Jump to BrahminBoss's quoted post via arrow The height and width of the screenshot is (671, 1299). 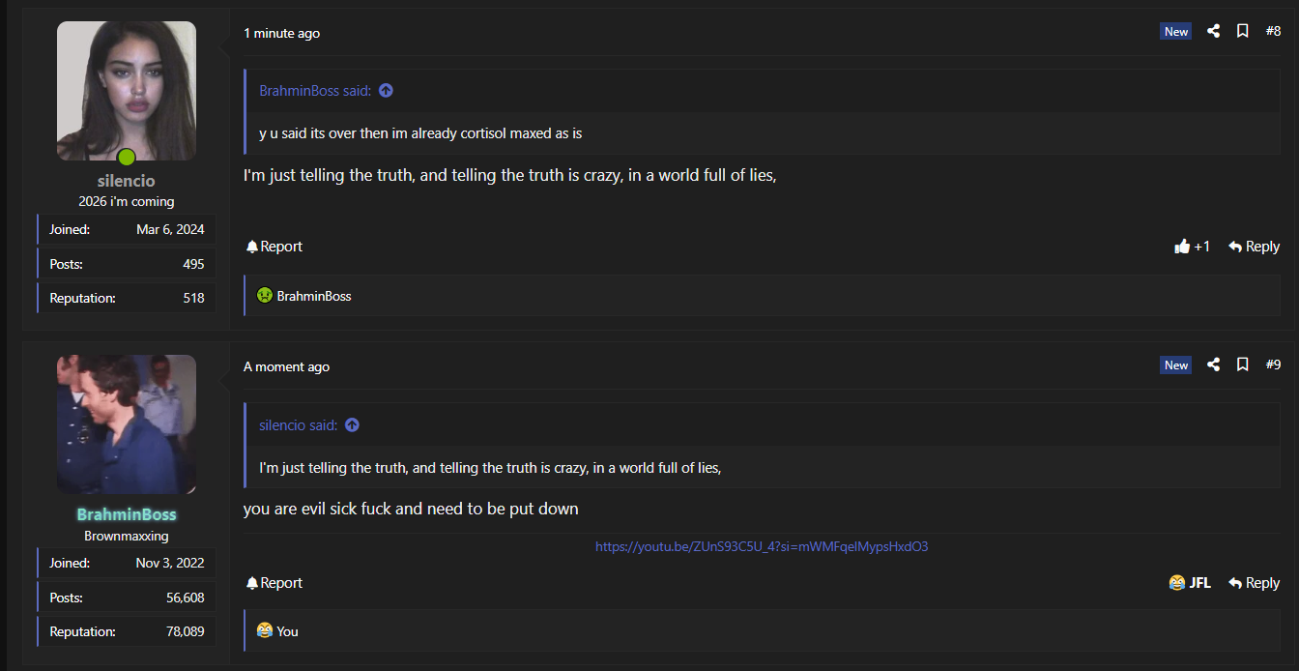pos(386,91)
